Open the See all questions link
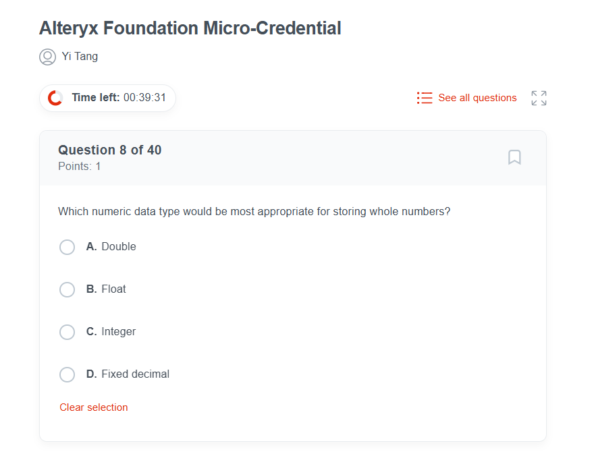The image size is (594, 458). 477,98
